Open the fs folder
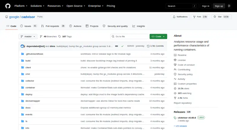 [26, 121]
